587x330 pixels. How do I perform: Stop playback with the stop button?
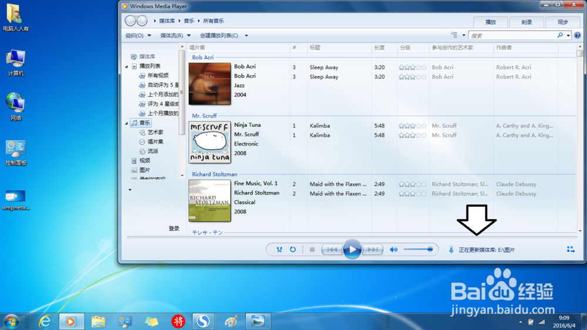(x=312, y=250)
